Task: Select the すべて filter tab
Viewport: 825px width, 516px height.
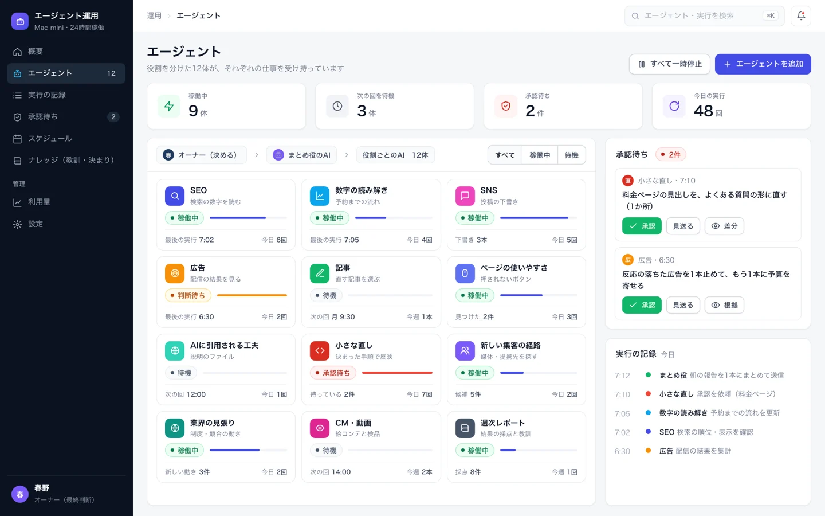Action: [505, 155]
